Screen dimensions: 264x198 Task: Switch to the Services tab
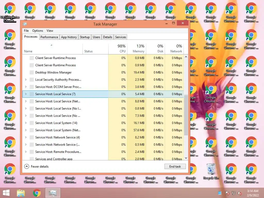coord(121,37)
